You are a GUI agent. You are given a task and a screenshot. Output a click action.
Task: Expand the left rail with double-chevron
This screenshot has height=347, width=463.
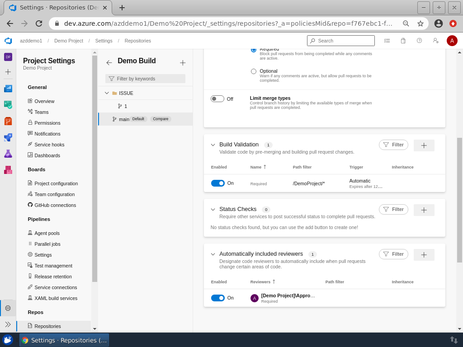(8, 324)
